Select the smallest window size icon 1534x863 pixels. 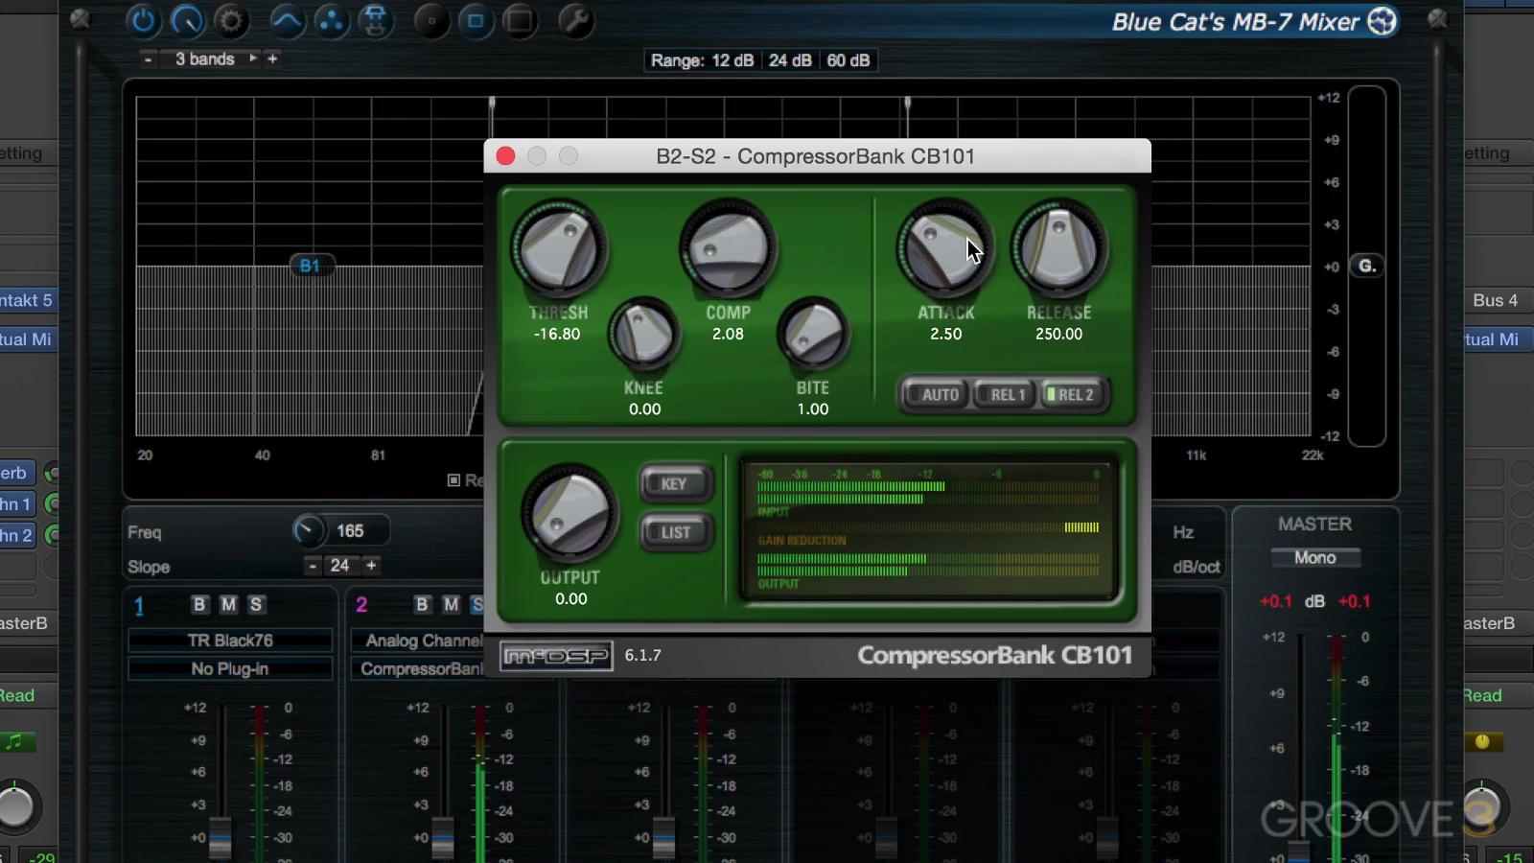click(431, 20)
